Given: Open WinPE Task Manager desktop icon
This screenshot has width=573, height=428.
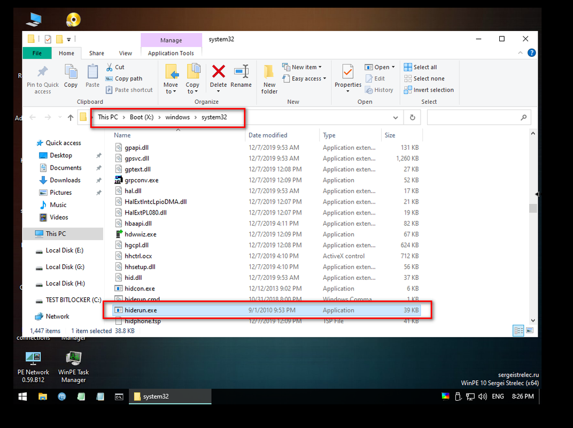Looking at the screenshot, I should [73, 366].
